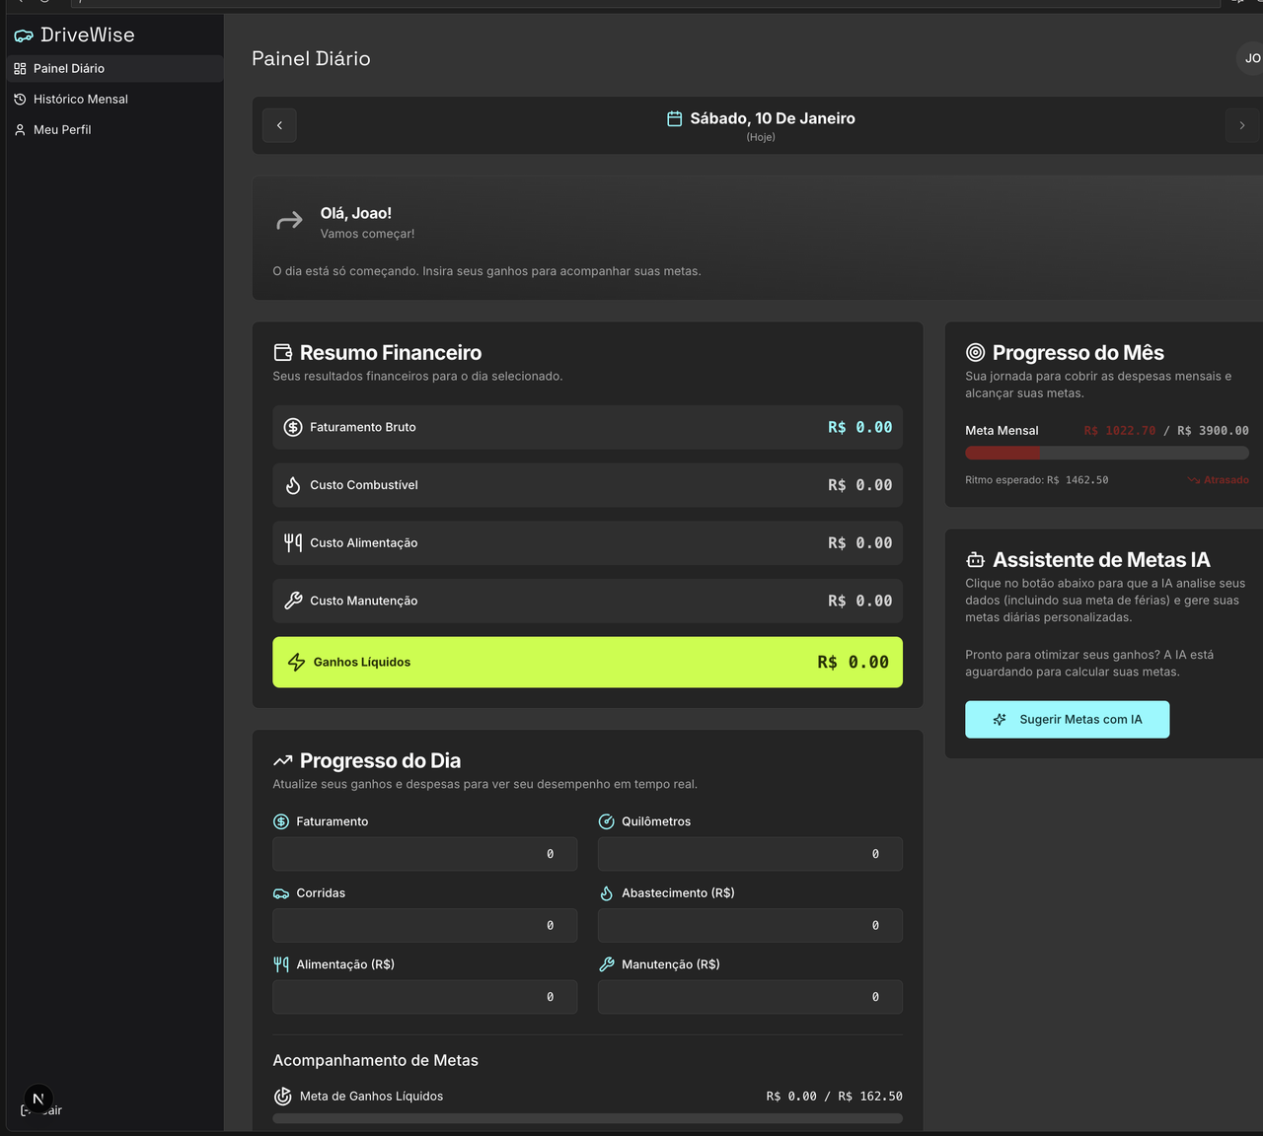1263x1136 pixels.
Task: Click the robot icon beside Assistente de Metas IA
Action: tap(975, 560)
